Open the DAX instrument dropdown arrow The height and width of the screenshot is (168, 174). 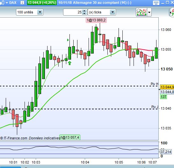pyautogui.click(x=7, y=3)
